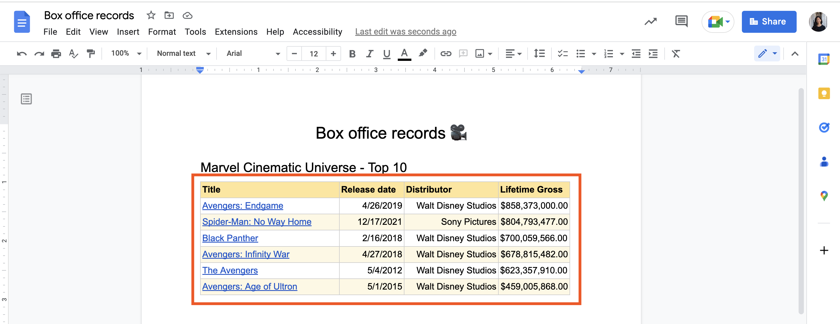
Task: Click the Avengers: Endgame hyperlink
Action: coord(242,206)
